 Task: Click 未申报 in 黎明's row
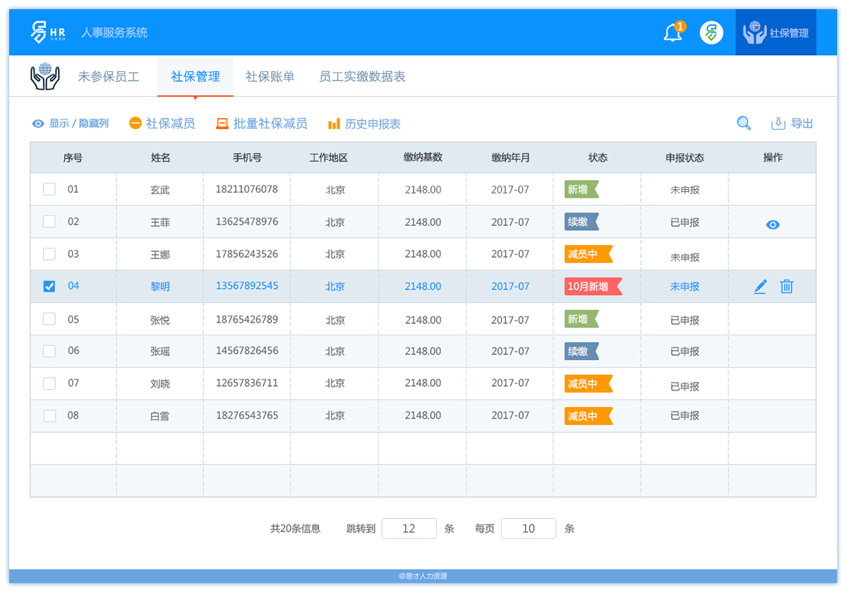point(685,287)
